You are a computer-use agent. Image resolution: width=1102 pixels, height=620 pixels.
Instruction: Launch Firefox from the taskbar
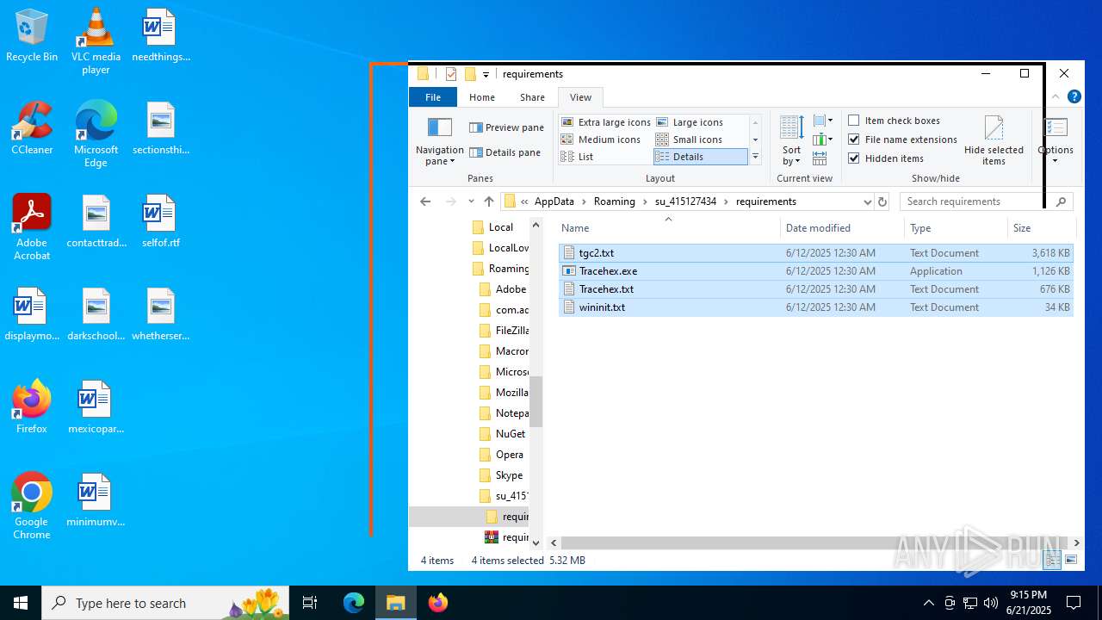437,603
